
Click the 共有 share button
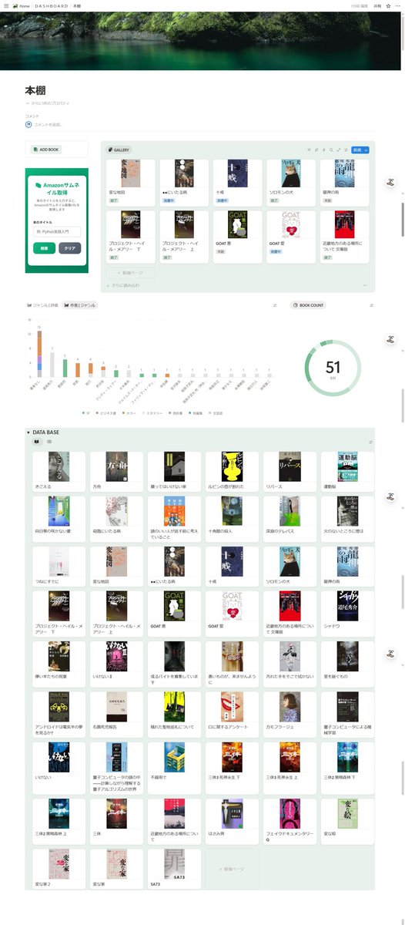pyautogui.click(x=377, y=5)
